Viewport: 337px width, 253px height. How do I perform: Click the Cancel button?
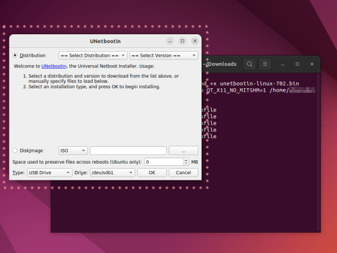(183, 173)
